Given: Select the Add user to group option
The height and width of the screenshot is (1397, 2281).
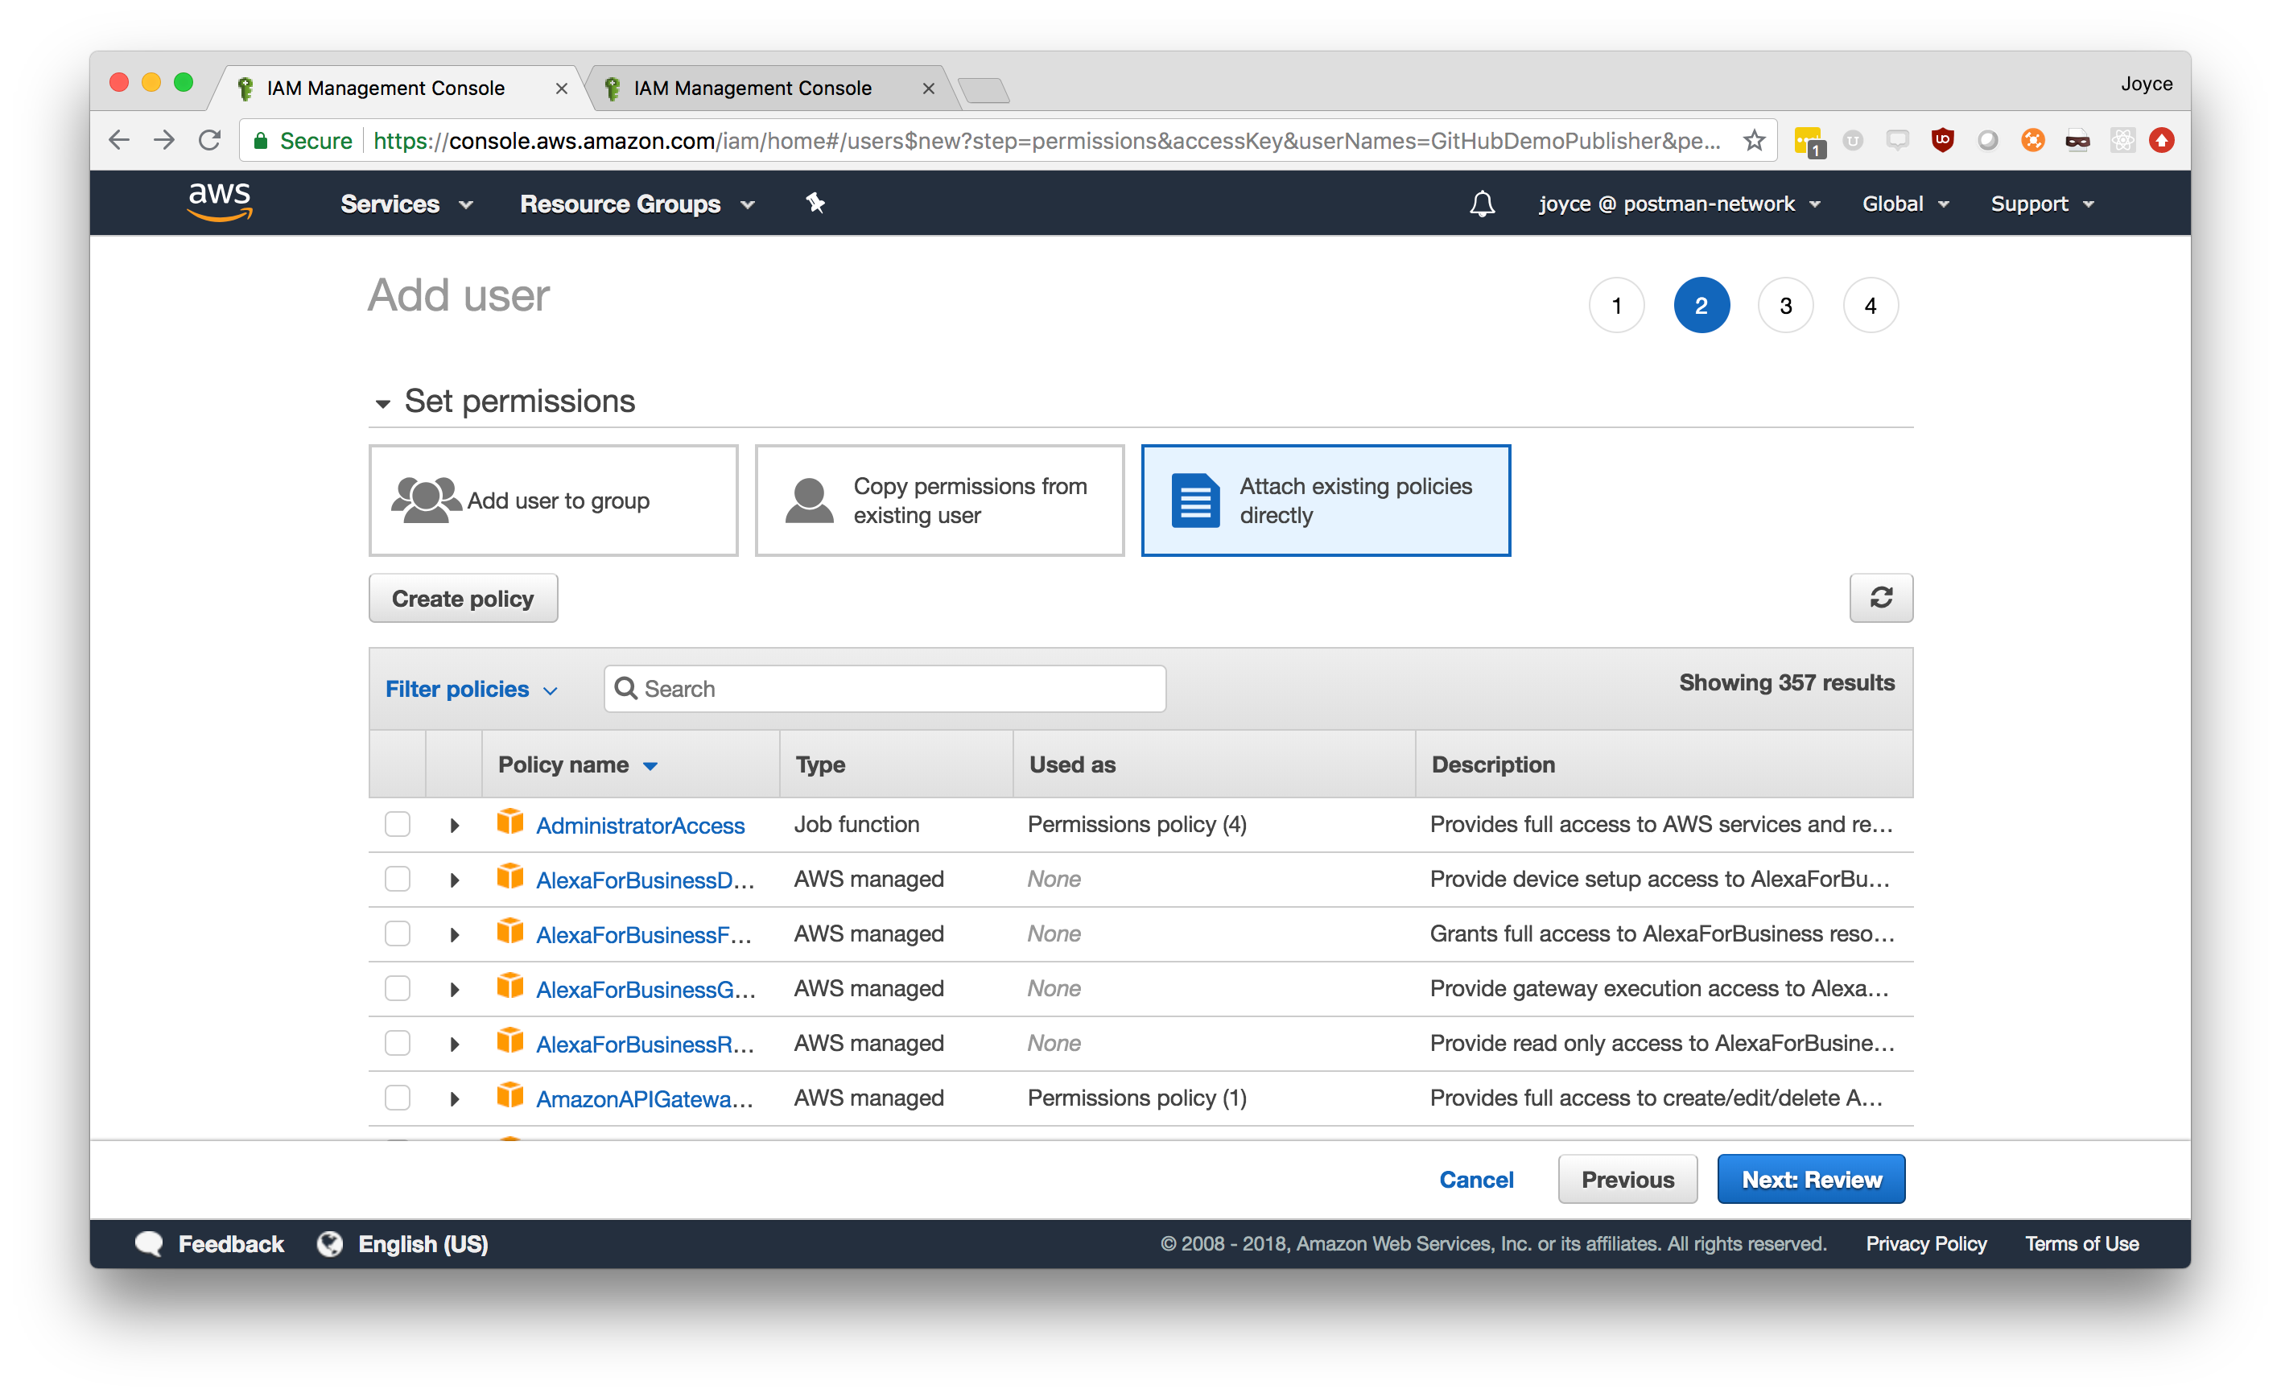Looking at the screenshot, I should click(x=554, y=501).
